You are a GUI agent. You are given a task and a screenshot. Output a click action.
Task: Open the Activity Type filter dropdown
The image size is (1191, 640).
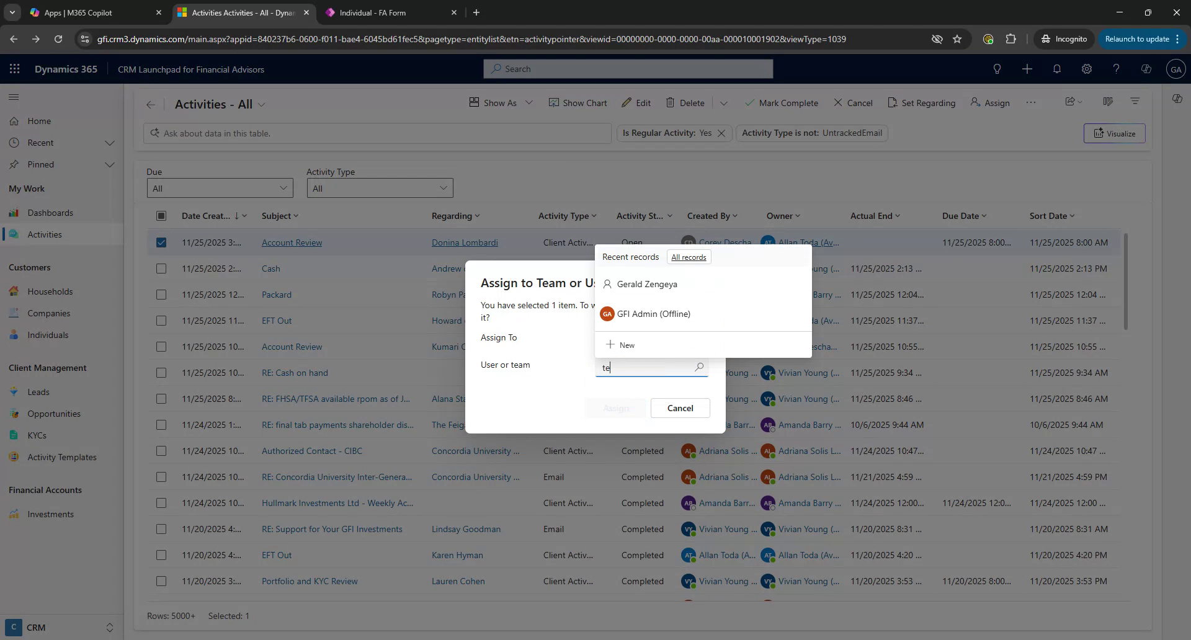tap(380, 188)
